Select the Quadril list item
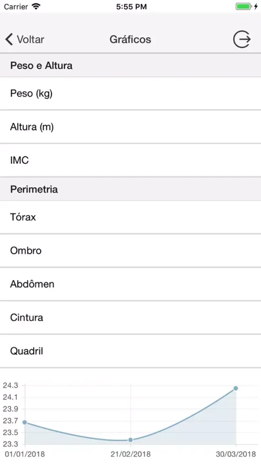 pyautogui.click(x=130, y=351)
